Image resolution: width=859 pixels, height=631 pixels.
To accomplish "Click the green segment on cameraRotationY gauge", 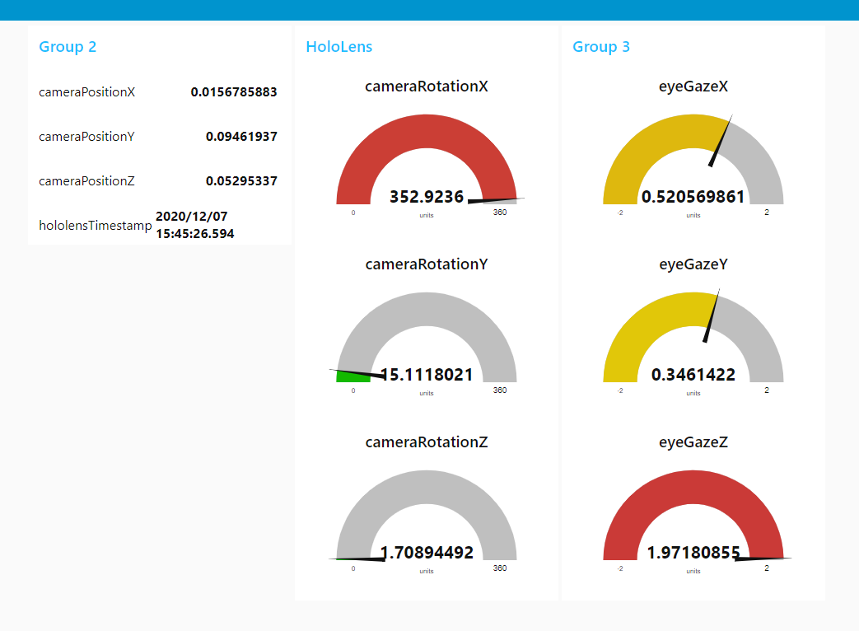I will click(x=348, y=378).
